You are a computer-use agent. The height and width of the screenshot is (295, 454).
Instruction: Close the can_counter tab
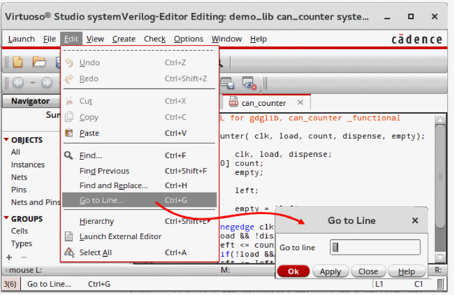[x=301, y=102]
